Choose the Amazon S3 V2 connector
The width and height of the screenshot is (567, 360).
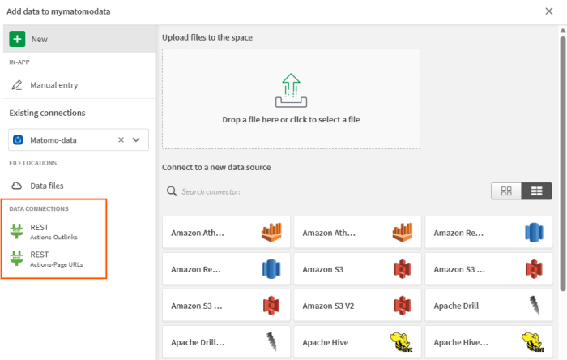point(358,306)
